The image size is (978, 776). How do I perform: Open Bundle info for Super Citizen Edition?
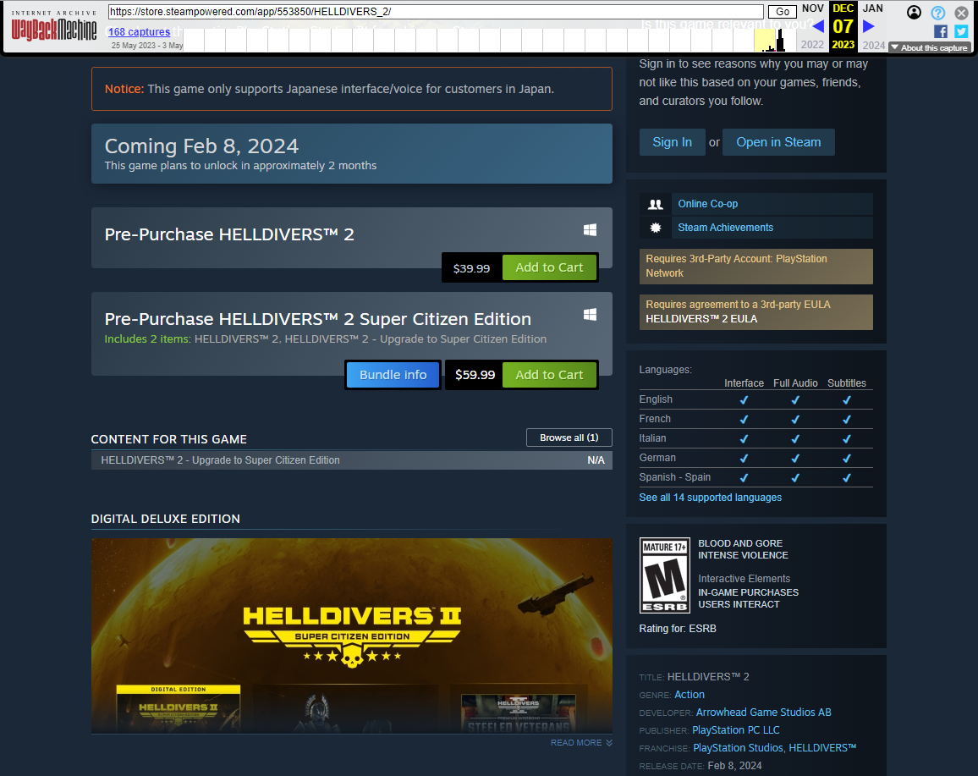coord(393,375)
